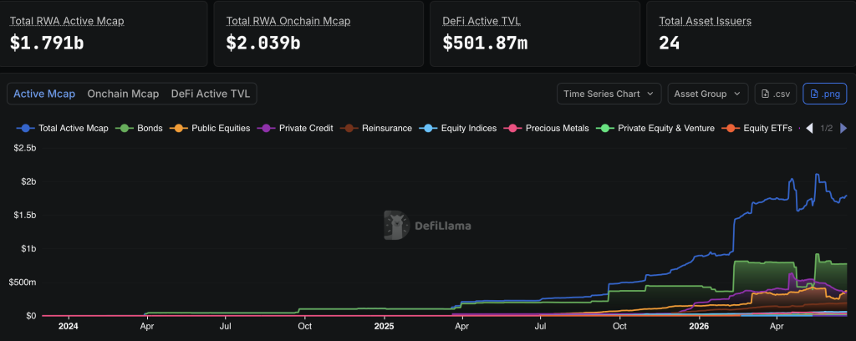The image size is (856, 341).
Task: Switch to the Onchain Mcap tab
Action: [x=123, y=94]
